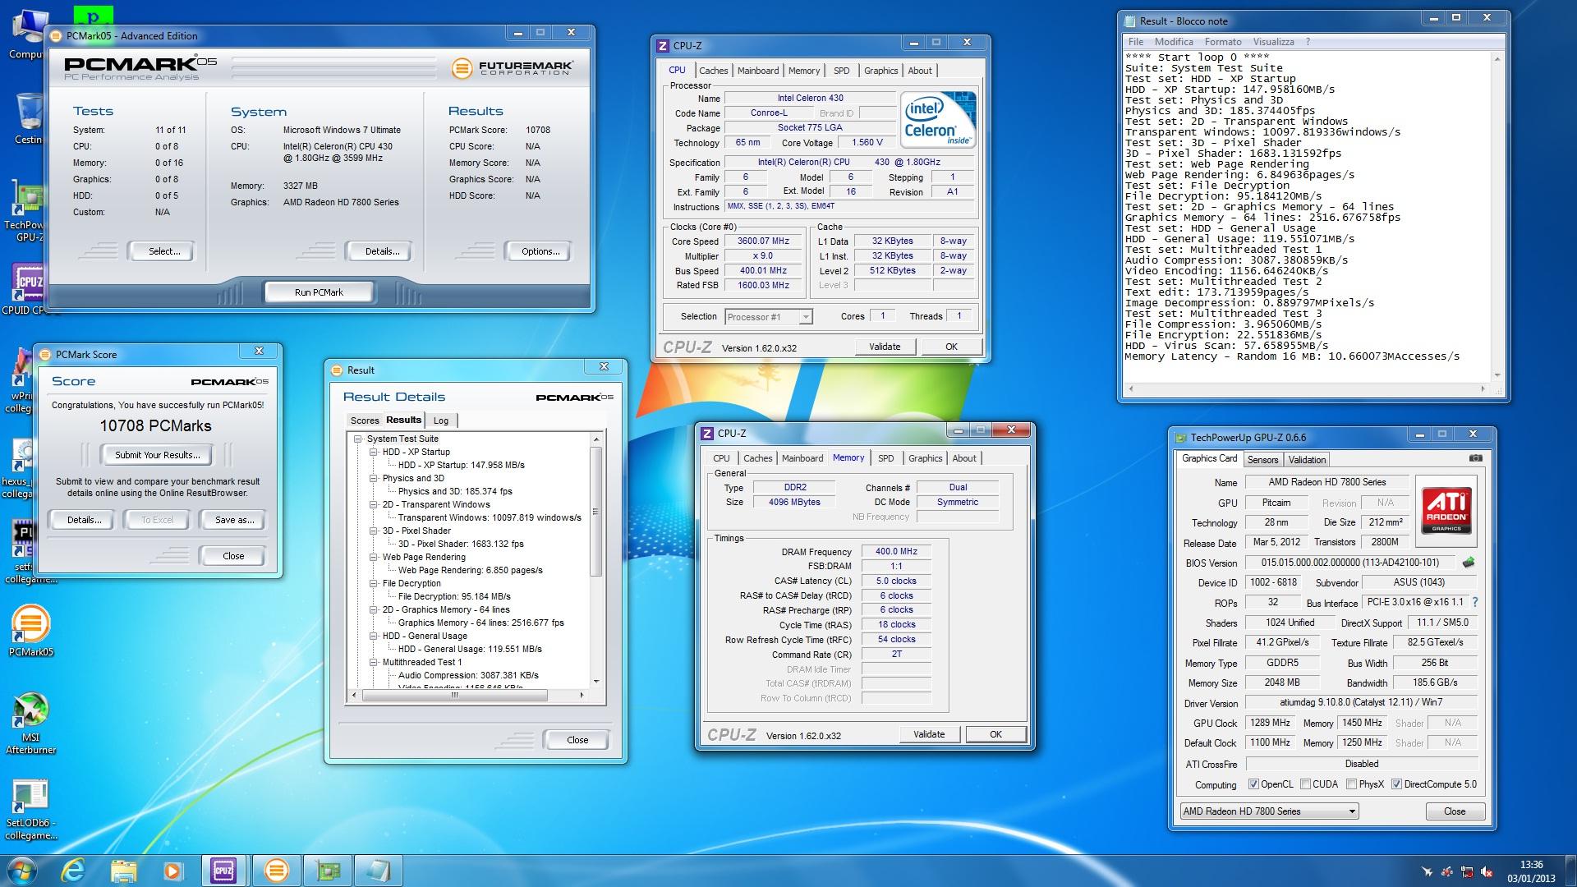Open the Formato menu in Notepad

(1223, 42)
